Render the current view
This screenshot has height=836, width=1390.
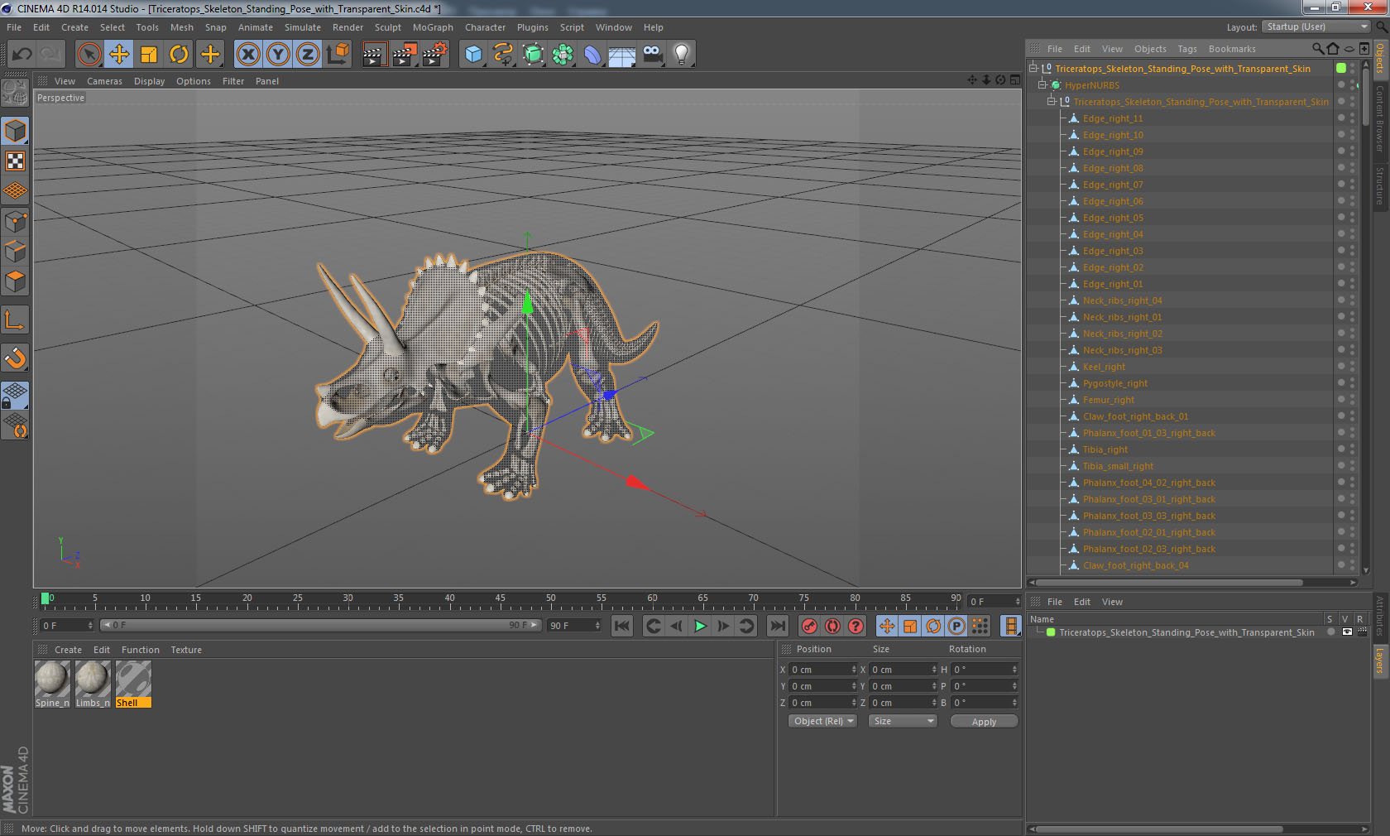374,55
